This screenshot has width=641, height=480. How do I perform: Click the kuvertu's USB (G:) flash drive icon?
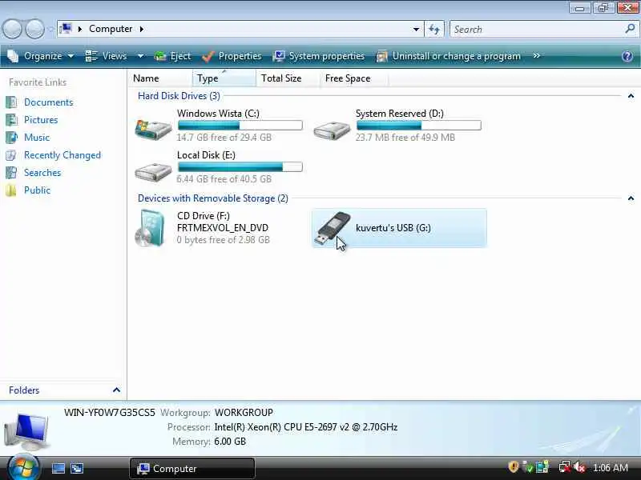[x=332, y=229]
